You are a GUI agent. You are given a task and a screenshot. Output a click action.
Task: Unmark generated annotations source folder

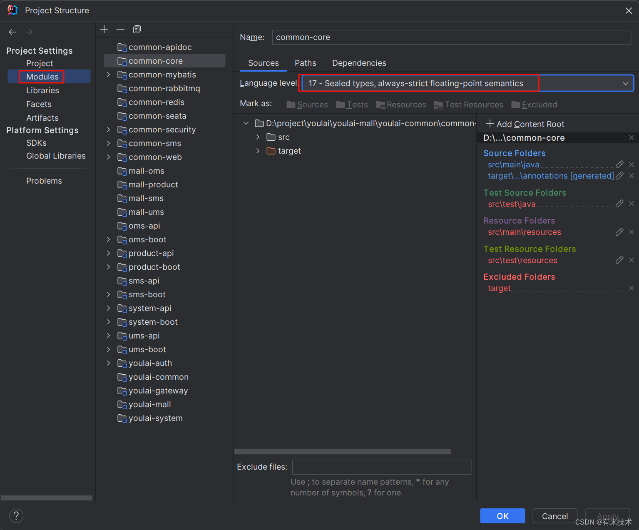pyautogui.click(x=632, y=176)
